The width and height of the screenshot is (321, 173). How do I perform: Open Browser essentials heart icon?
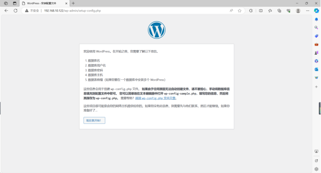pos(289,11)
